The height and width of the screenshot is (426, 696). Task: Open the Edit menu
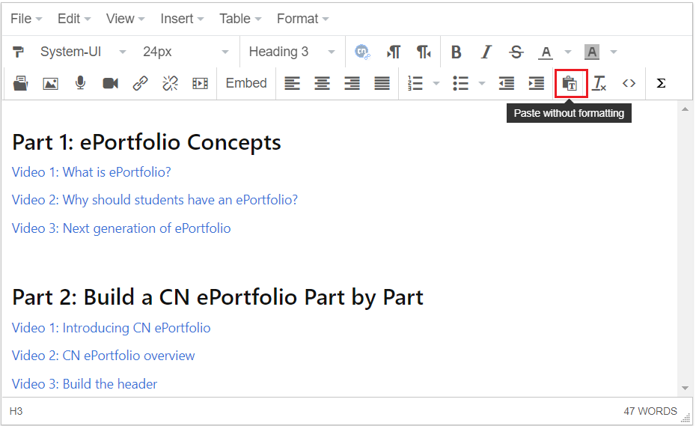coord(74,19)
